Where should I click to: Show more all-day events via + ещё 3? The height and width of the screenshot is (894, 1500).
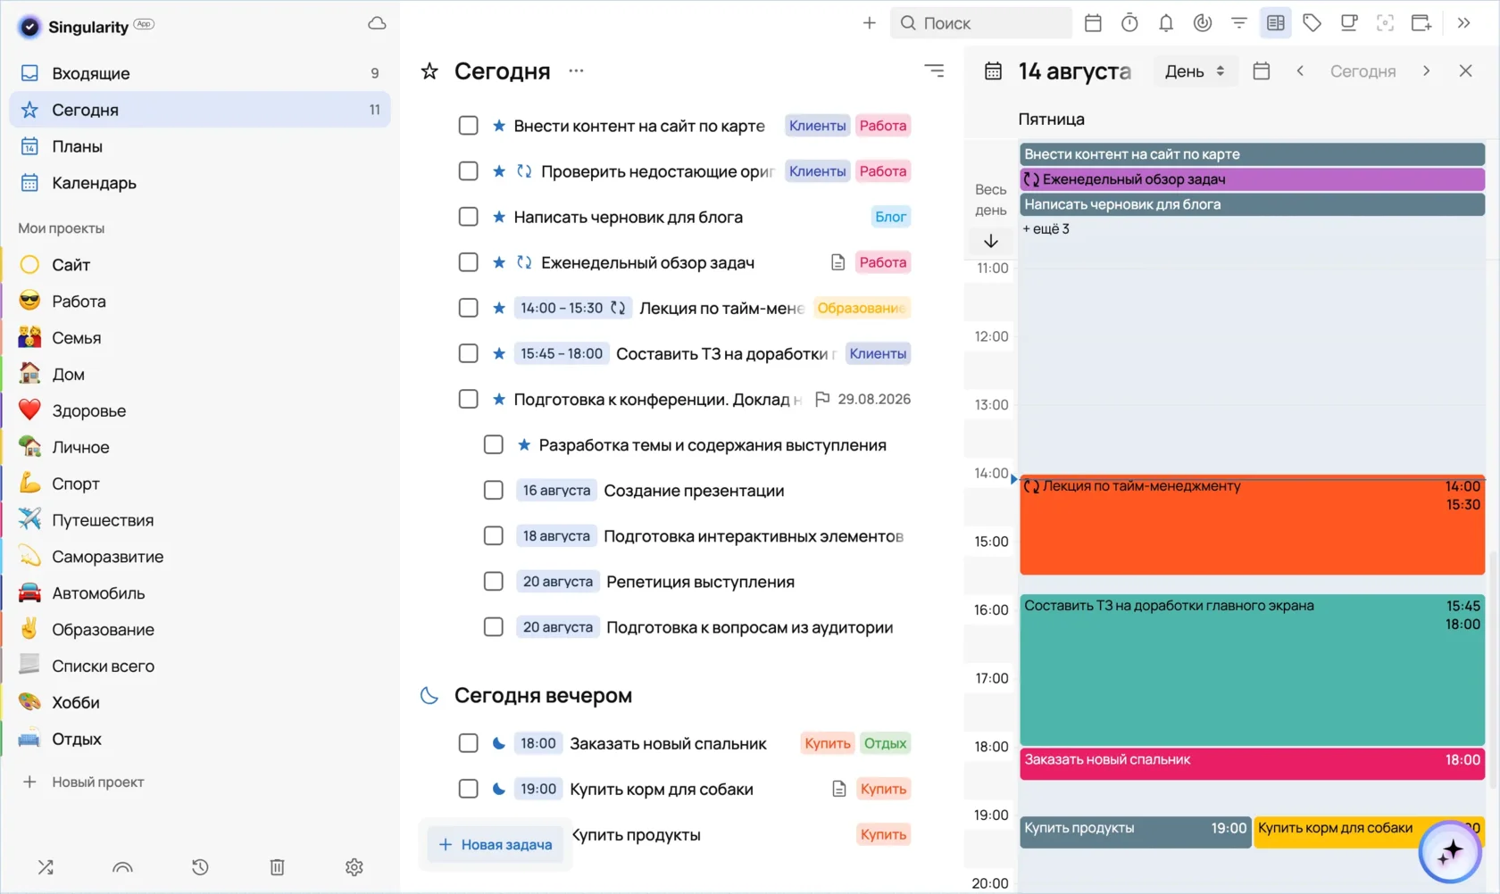pos(1046,228)
